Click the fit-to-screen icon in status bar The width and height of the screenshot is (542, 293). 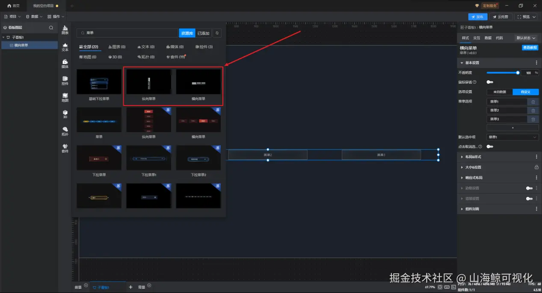[440, 287]
